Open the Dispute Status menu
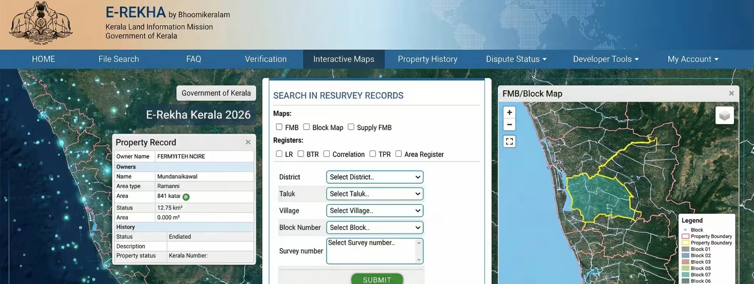The height and width of the screenshot is (284, 754). click(x=516, y=59)
